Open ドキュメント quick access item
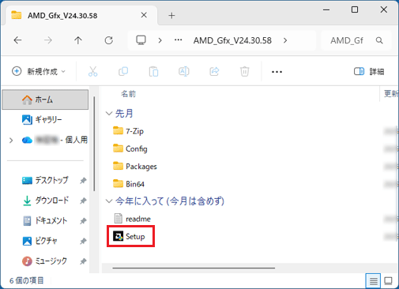 (x=45, y=220)
